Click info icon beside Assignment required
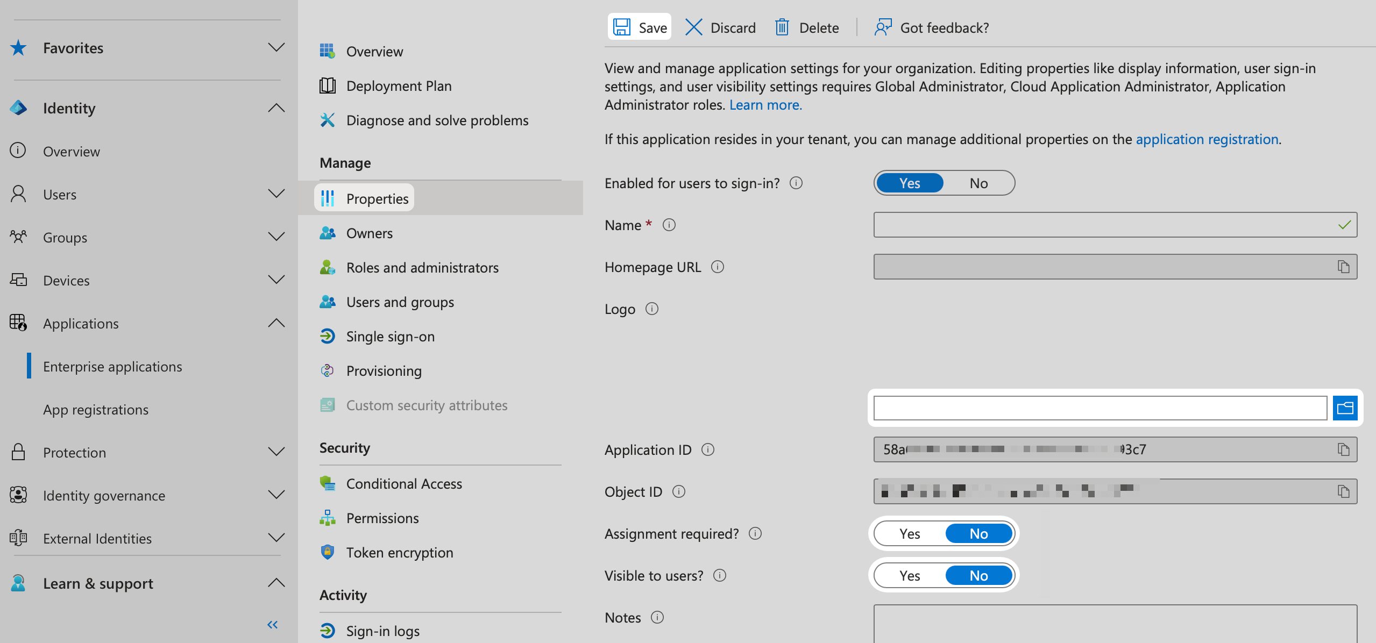The height and width of the screenshot is (643, 1376). (x=755, y=533)
